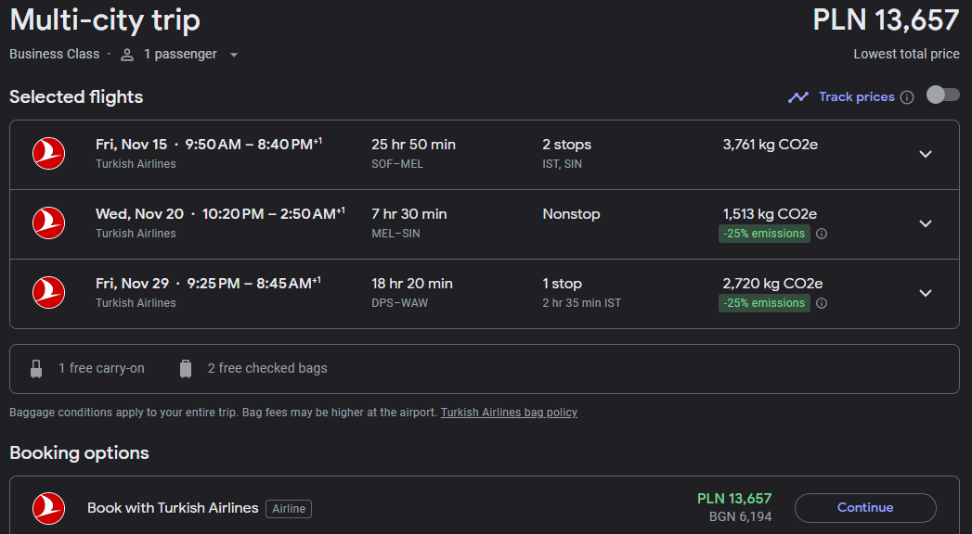The width and height of the screenshot is (972, 534).
Task: Click the "1 passenger" text
Action: pos(180,55)
